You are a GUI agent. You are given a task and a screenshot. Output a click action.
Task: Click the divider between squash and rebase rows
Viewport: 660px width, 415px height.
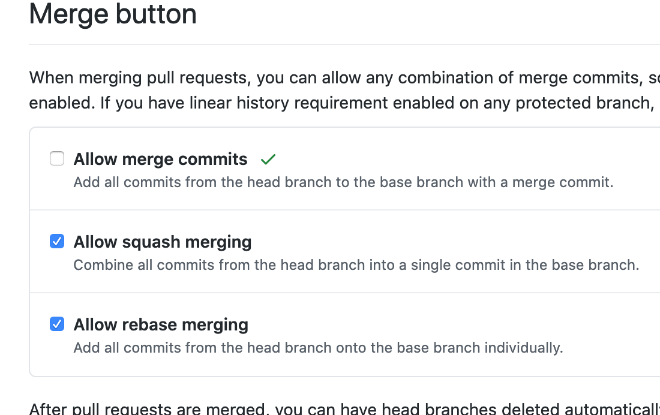point(345,293)
